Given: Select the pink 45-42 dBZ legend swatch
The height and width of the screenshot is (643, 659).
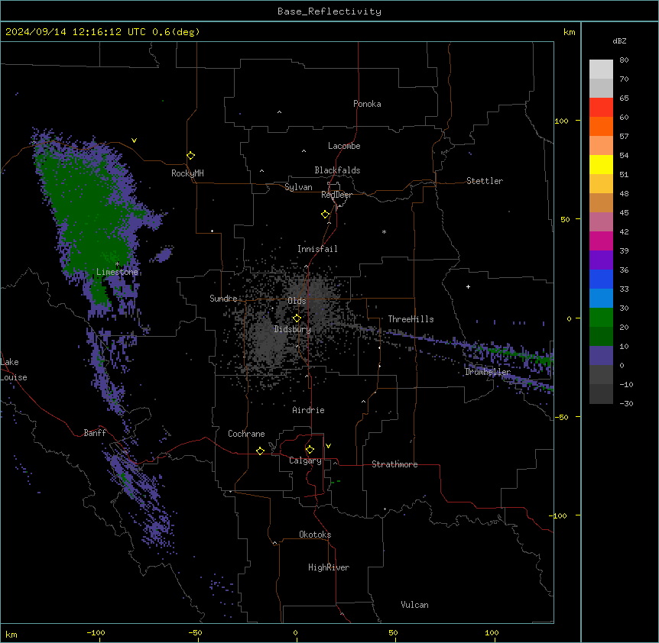Looking at the screenshot, I should point(601,222).
